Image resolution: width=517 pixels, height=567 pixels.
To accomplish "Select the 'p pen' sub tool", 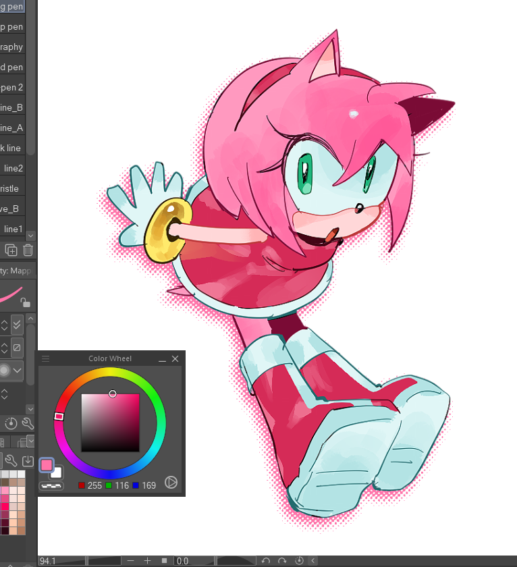I will click(x=12, y=26).
